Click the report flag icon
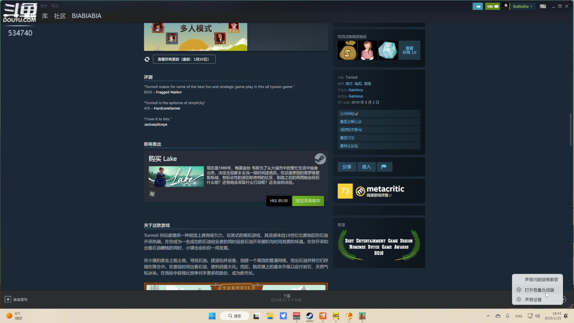Image resolution: width=574 pixels, height=323 pixels. 384,167
